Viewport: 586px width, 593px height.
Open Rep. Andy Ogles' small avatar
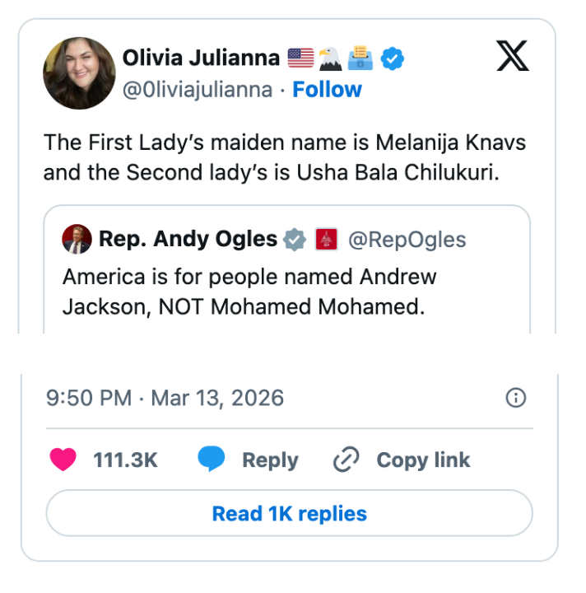click(77, 240)
